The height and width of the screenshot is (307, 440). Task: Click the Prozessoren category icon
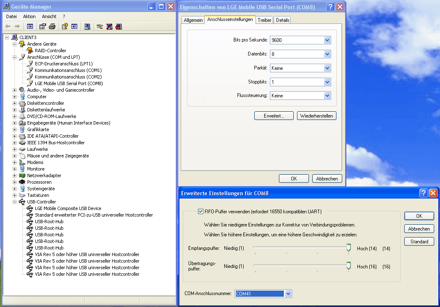click(22, 182)
